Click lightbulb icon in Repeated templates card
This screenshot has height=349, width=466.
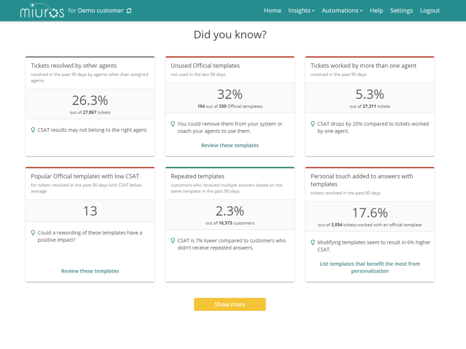click(173, 241)
